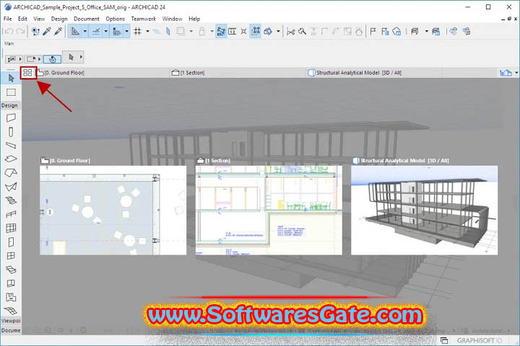Select the Column tool
This screenshot has width=520, height=346.
click(11, 132)
